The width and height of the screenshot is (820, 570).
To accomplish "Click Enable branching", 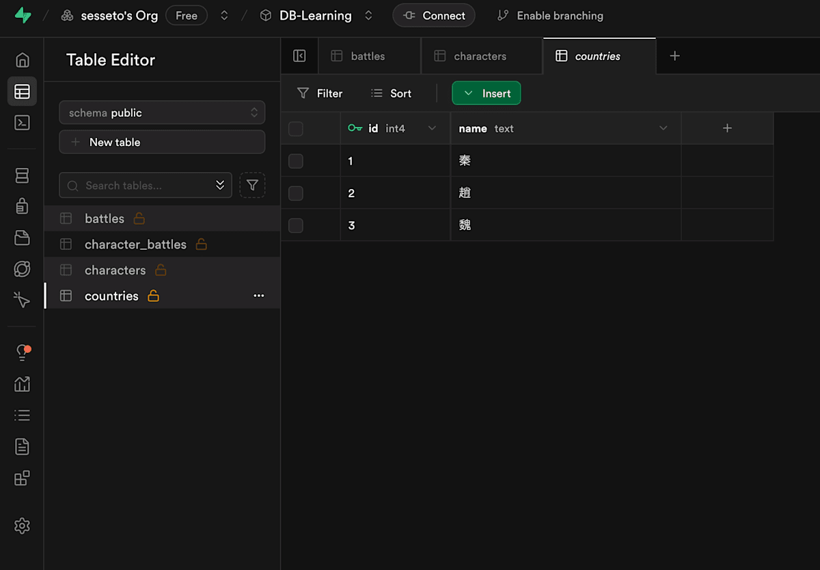I will click(550, 15).
